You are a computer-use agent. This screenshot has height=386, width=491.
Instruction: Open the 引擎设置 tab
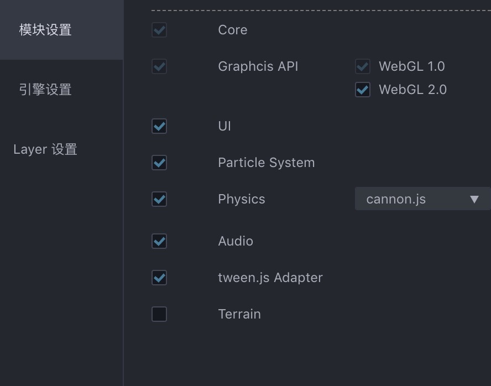pyautogui.click(x=45, y=90)
